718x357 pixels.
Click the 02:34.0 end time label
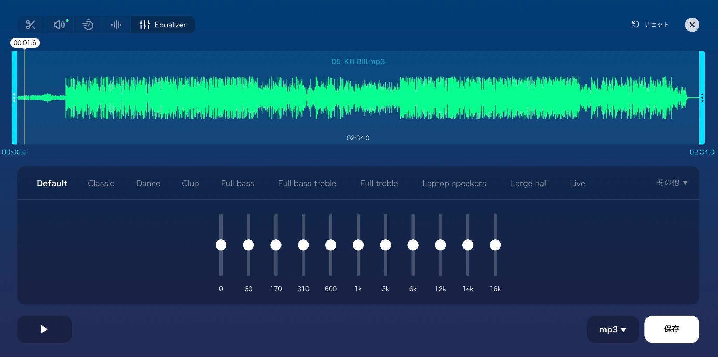[702, 152]
